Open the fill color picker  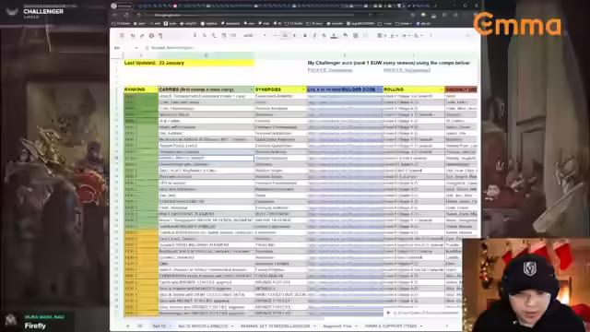346,35
